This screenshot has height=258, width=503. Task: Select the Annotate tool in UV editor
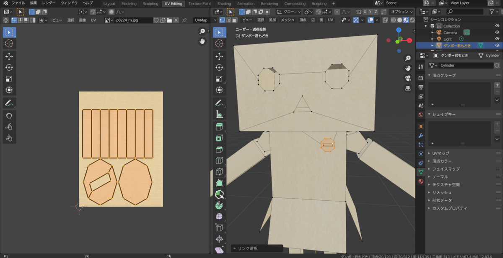click(9, 103)
